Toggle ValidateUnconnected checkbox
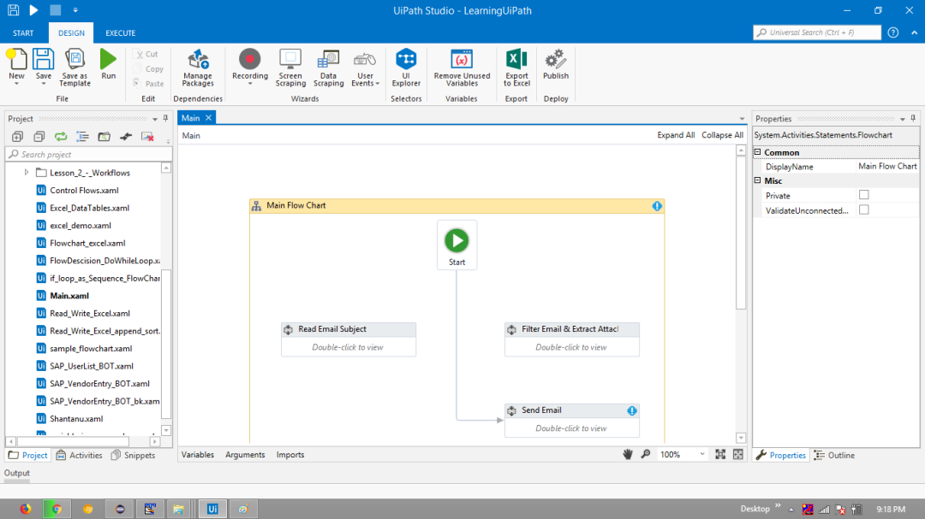Image resolution: width=925 pixels, height=519 pixels. (863, 209)
